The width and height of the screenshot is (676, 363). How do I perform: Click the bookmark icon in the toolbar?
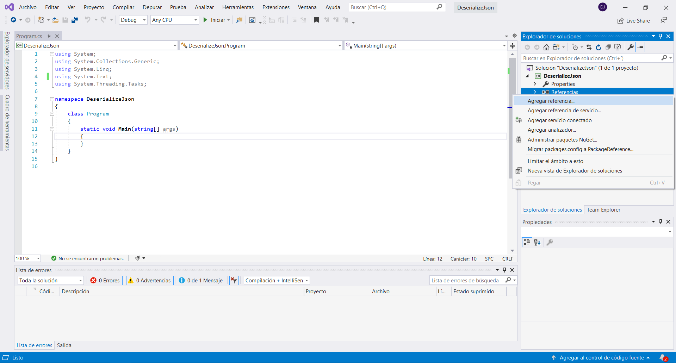point(316,20)
